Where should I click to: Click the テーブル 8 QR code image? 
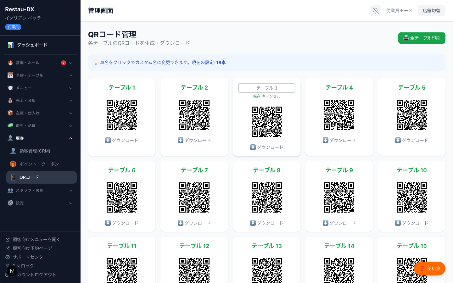(x=267, y=197)
